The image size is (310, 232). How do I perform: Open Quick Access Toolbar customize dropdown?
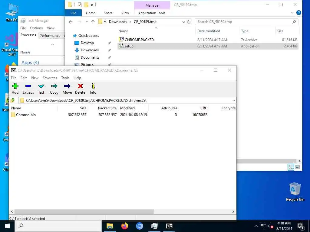pos(92,5)
